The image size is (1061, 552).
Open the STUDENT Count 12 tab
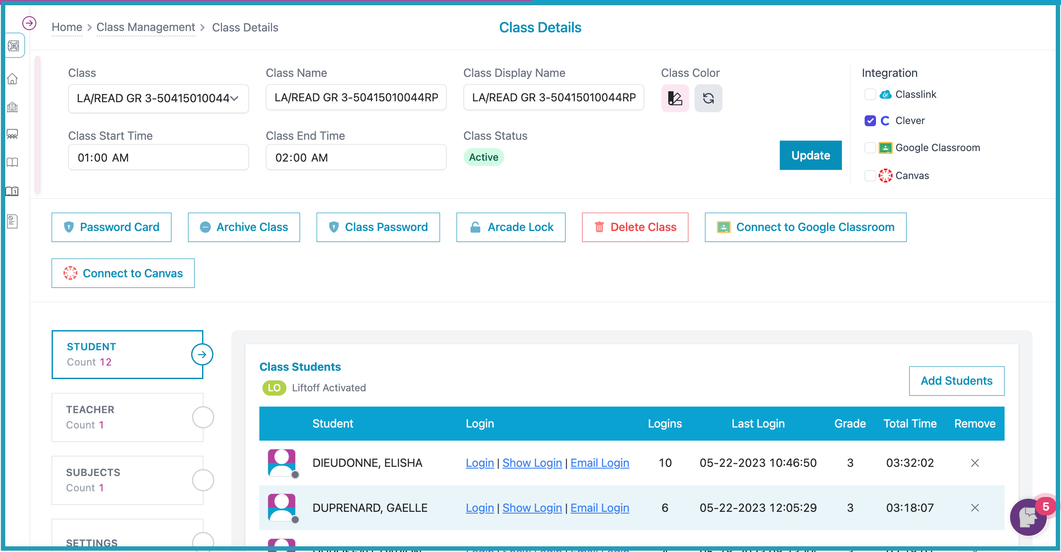tap(127, 355)
